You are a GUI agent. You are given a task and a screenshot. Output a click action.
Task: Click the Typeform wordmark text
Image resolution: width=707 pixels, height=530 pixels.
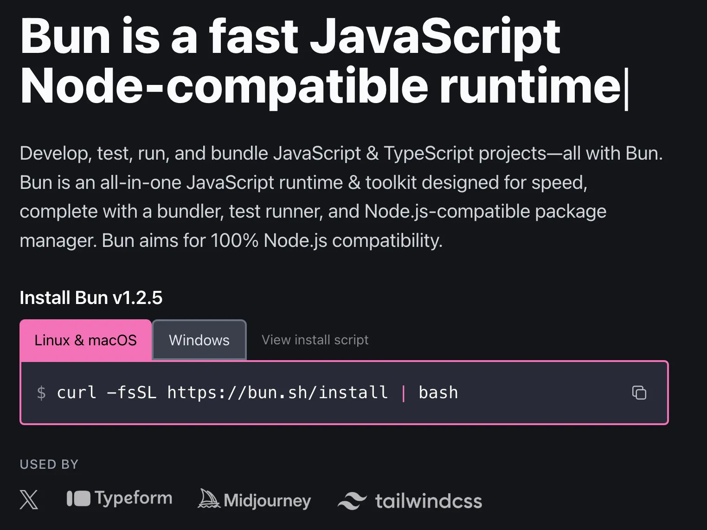coord(134,498)
